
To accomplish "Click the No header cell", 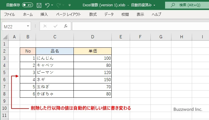I will 28,51.
